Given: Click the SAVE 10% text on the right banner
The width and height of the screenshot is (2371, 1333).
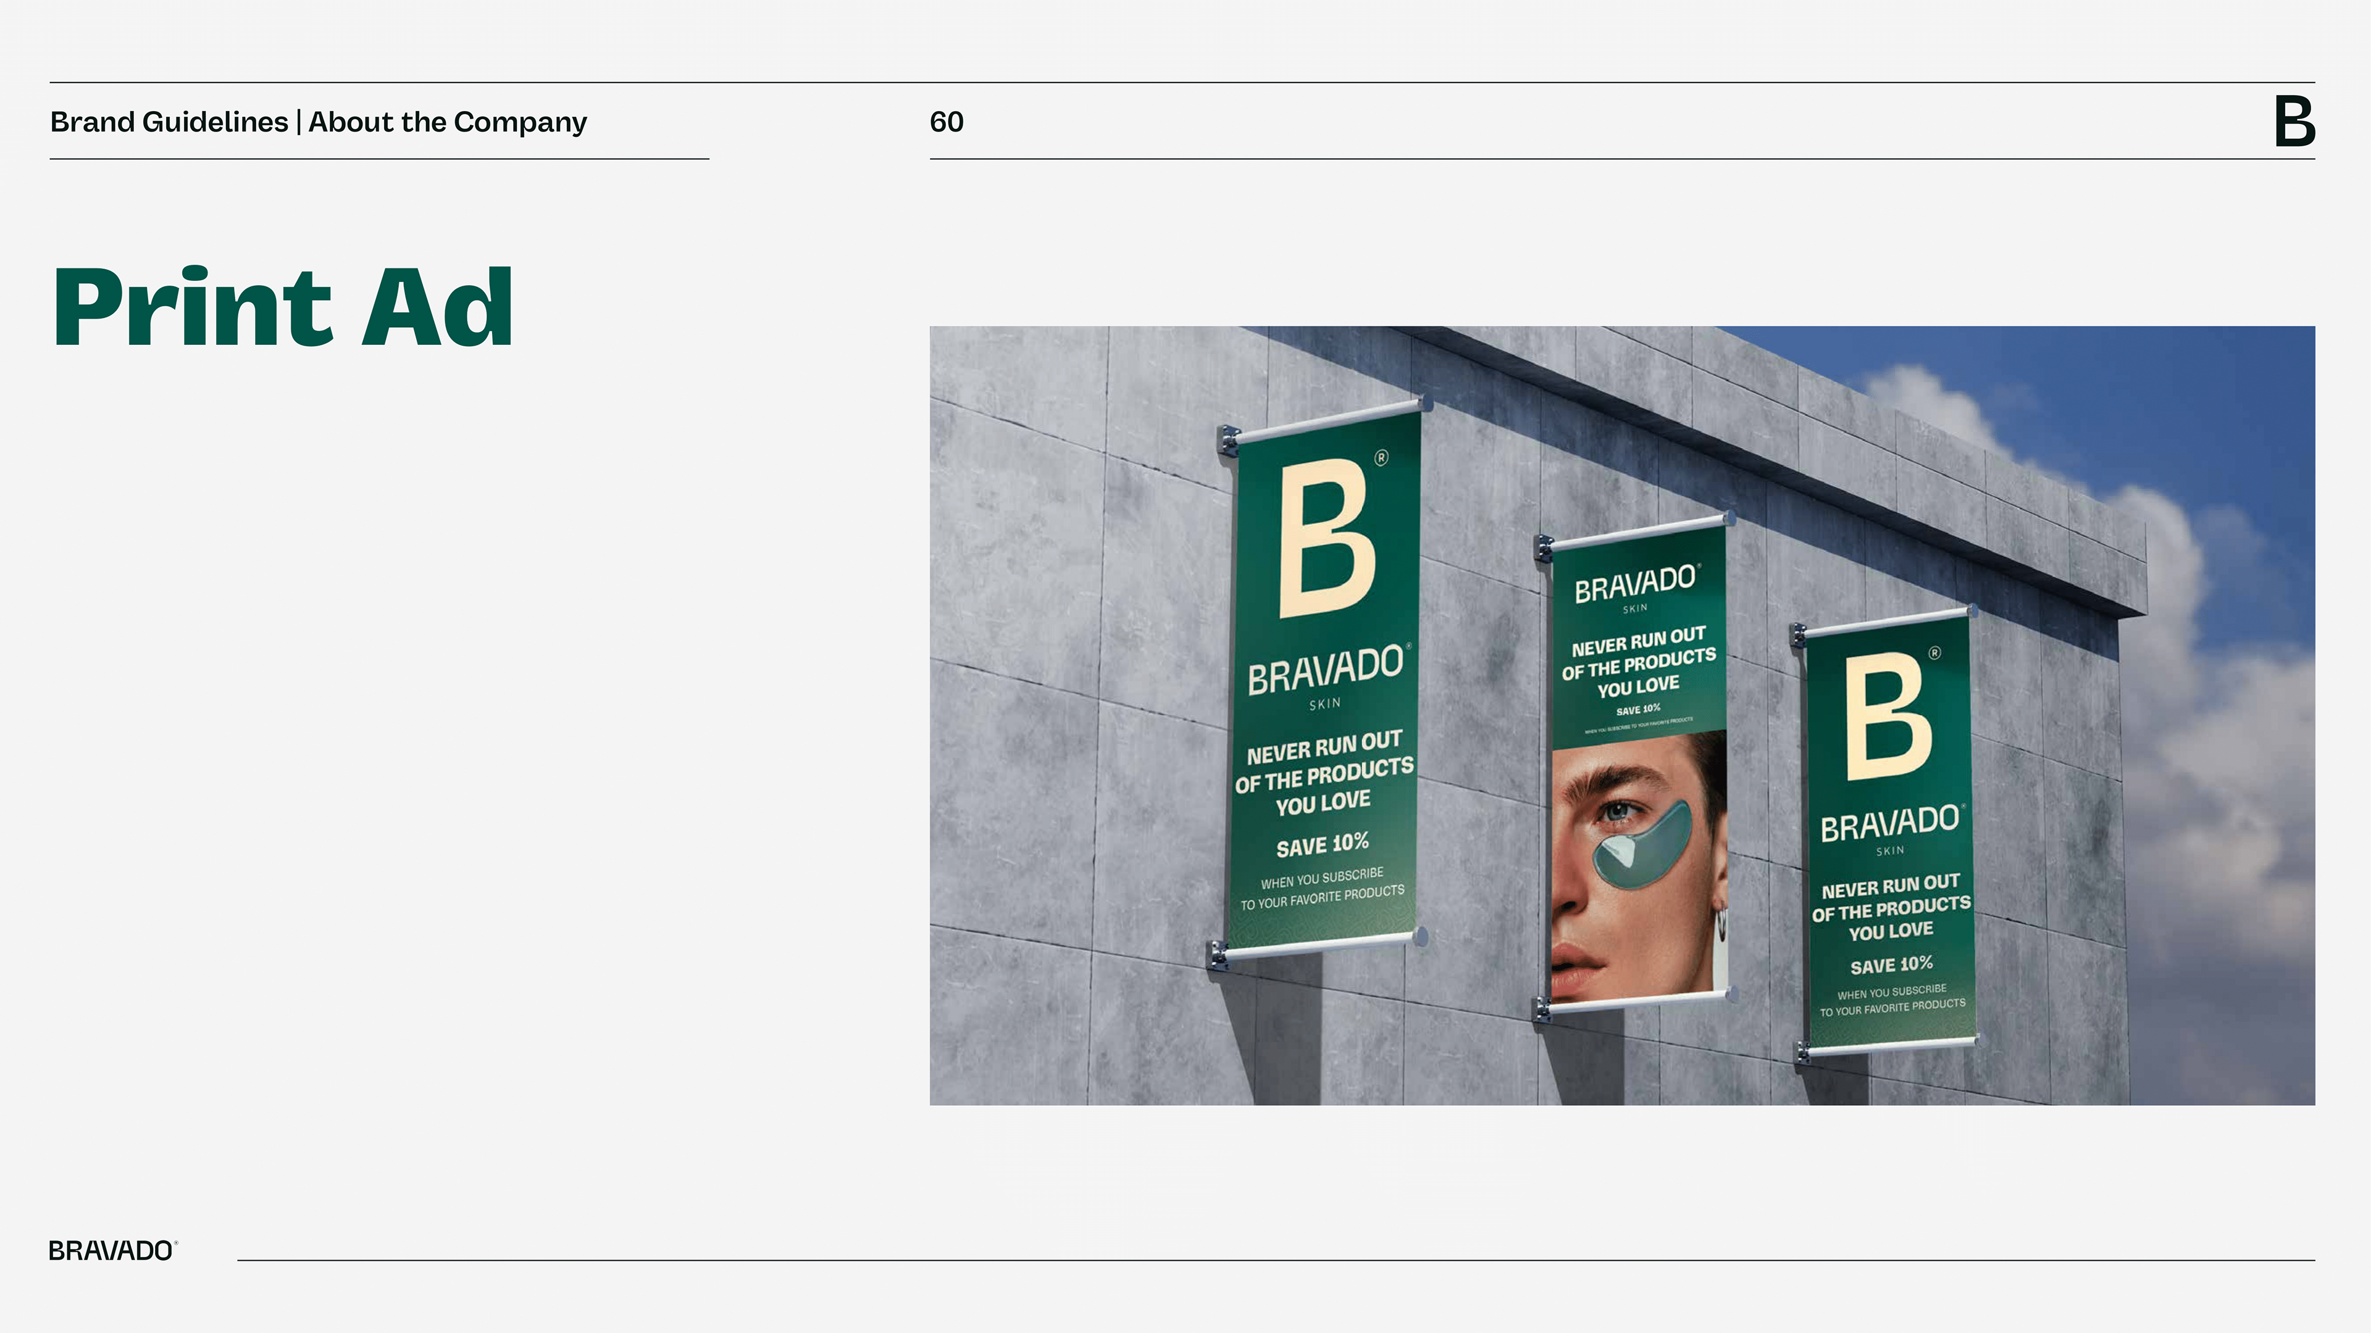Looking at the screenshot, I should tap(1891, 965).
